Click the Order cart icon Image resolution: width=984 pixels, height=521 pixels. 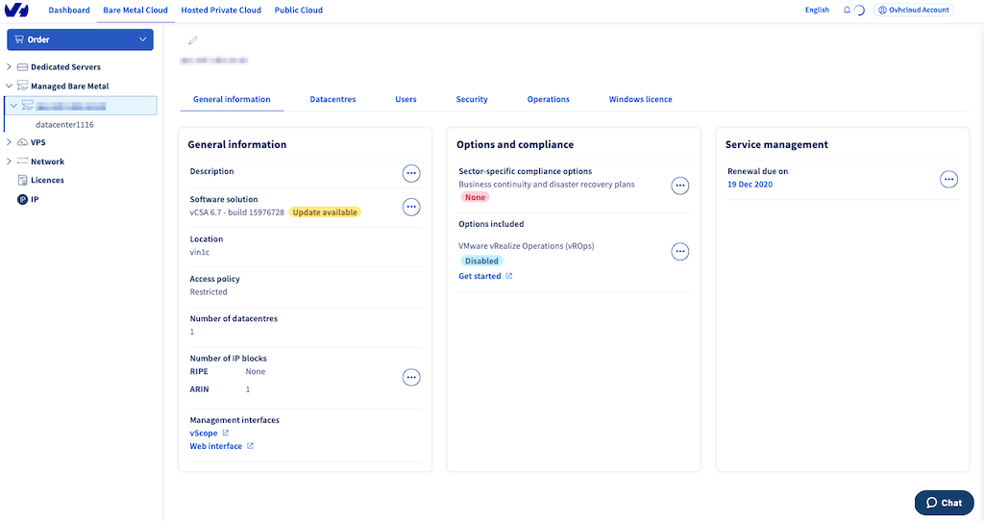point(19,39)
